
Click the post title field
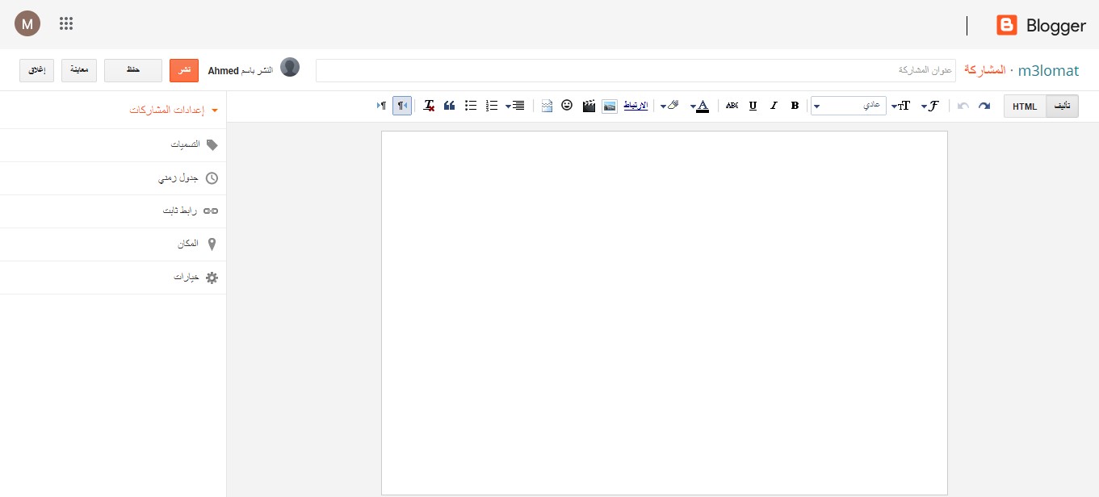click(x=635, y=70)
